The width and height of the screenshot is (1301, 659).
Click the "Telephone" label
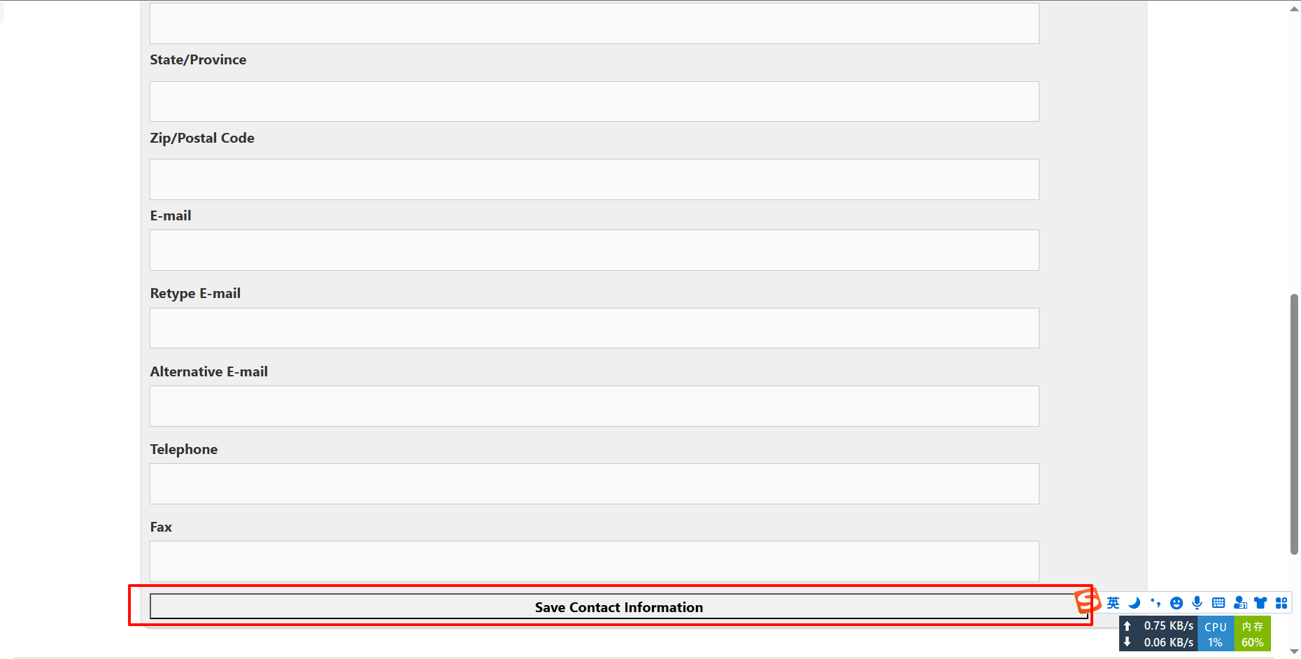click(x=184, y=449)
